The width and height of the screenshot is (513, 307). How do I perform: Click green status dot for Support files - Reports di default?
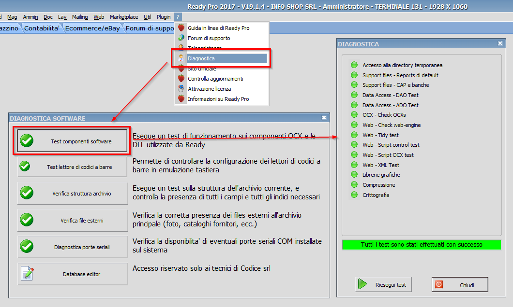tap(354, 75)
